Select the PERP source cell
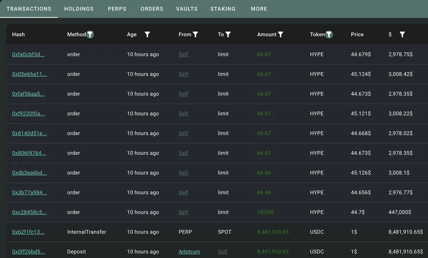Screen dimensions: 428x258 [185, 232]
